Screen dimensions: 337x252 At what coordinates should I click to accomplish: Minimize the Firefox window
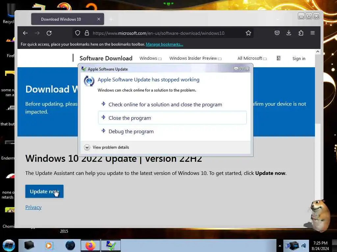pos(301,16)
